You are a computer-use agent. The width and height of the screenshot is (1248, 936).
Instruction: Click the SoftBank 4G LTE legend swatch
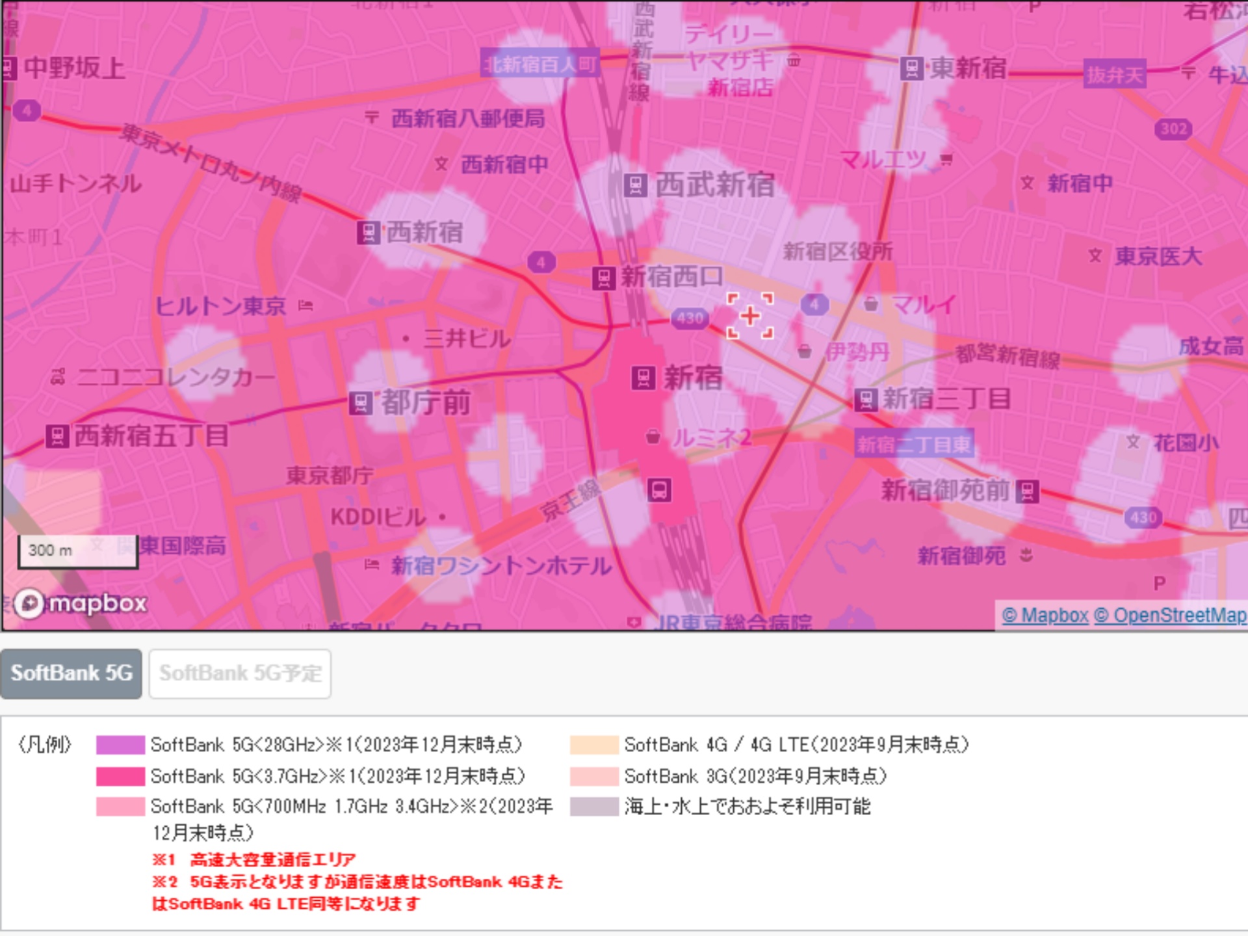click(x=594, y=745)
